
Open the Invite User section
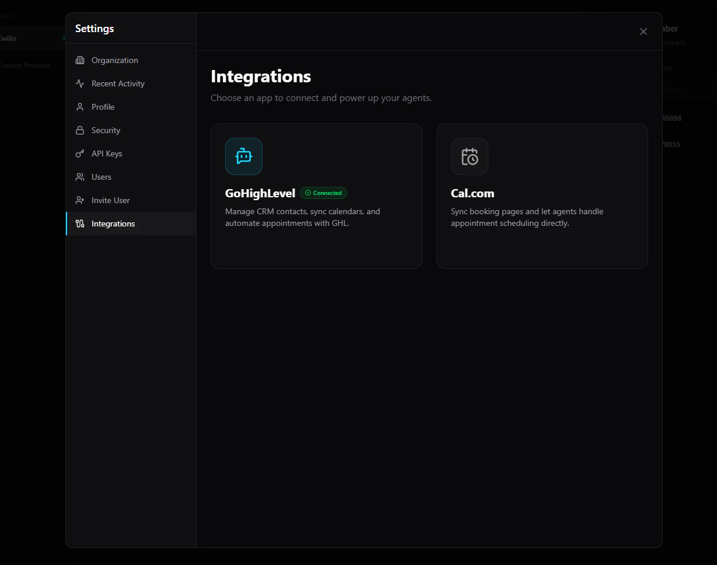click(x=131, y=200)
